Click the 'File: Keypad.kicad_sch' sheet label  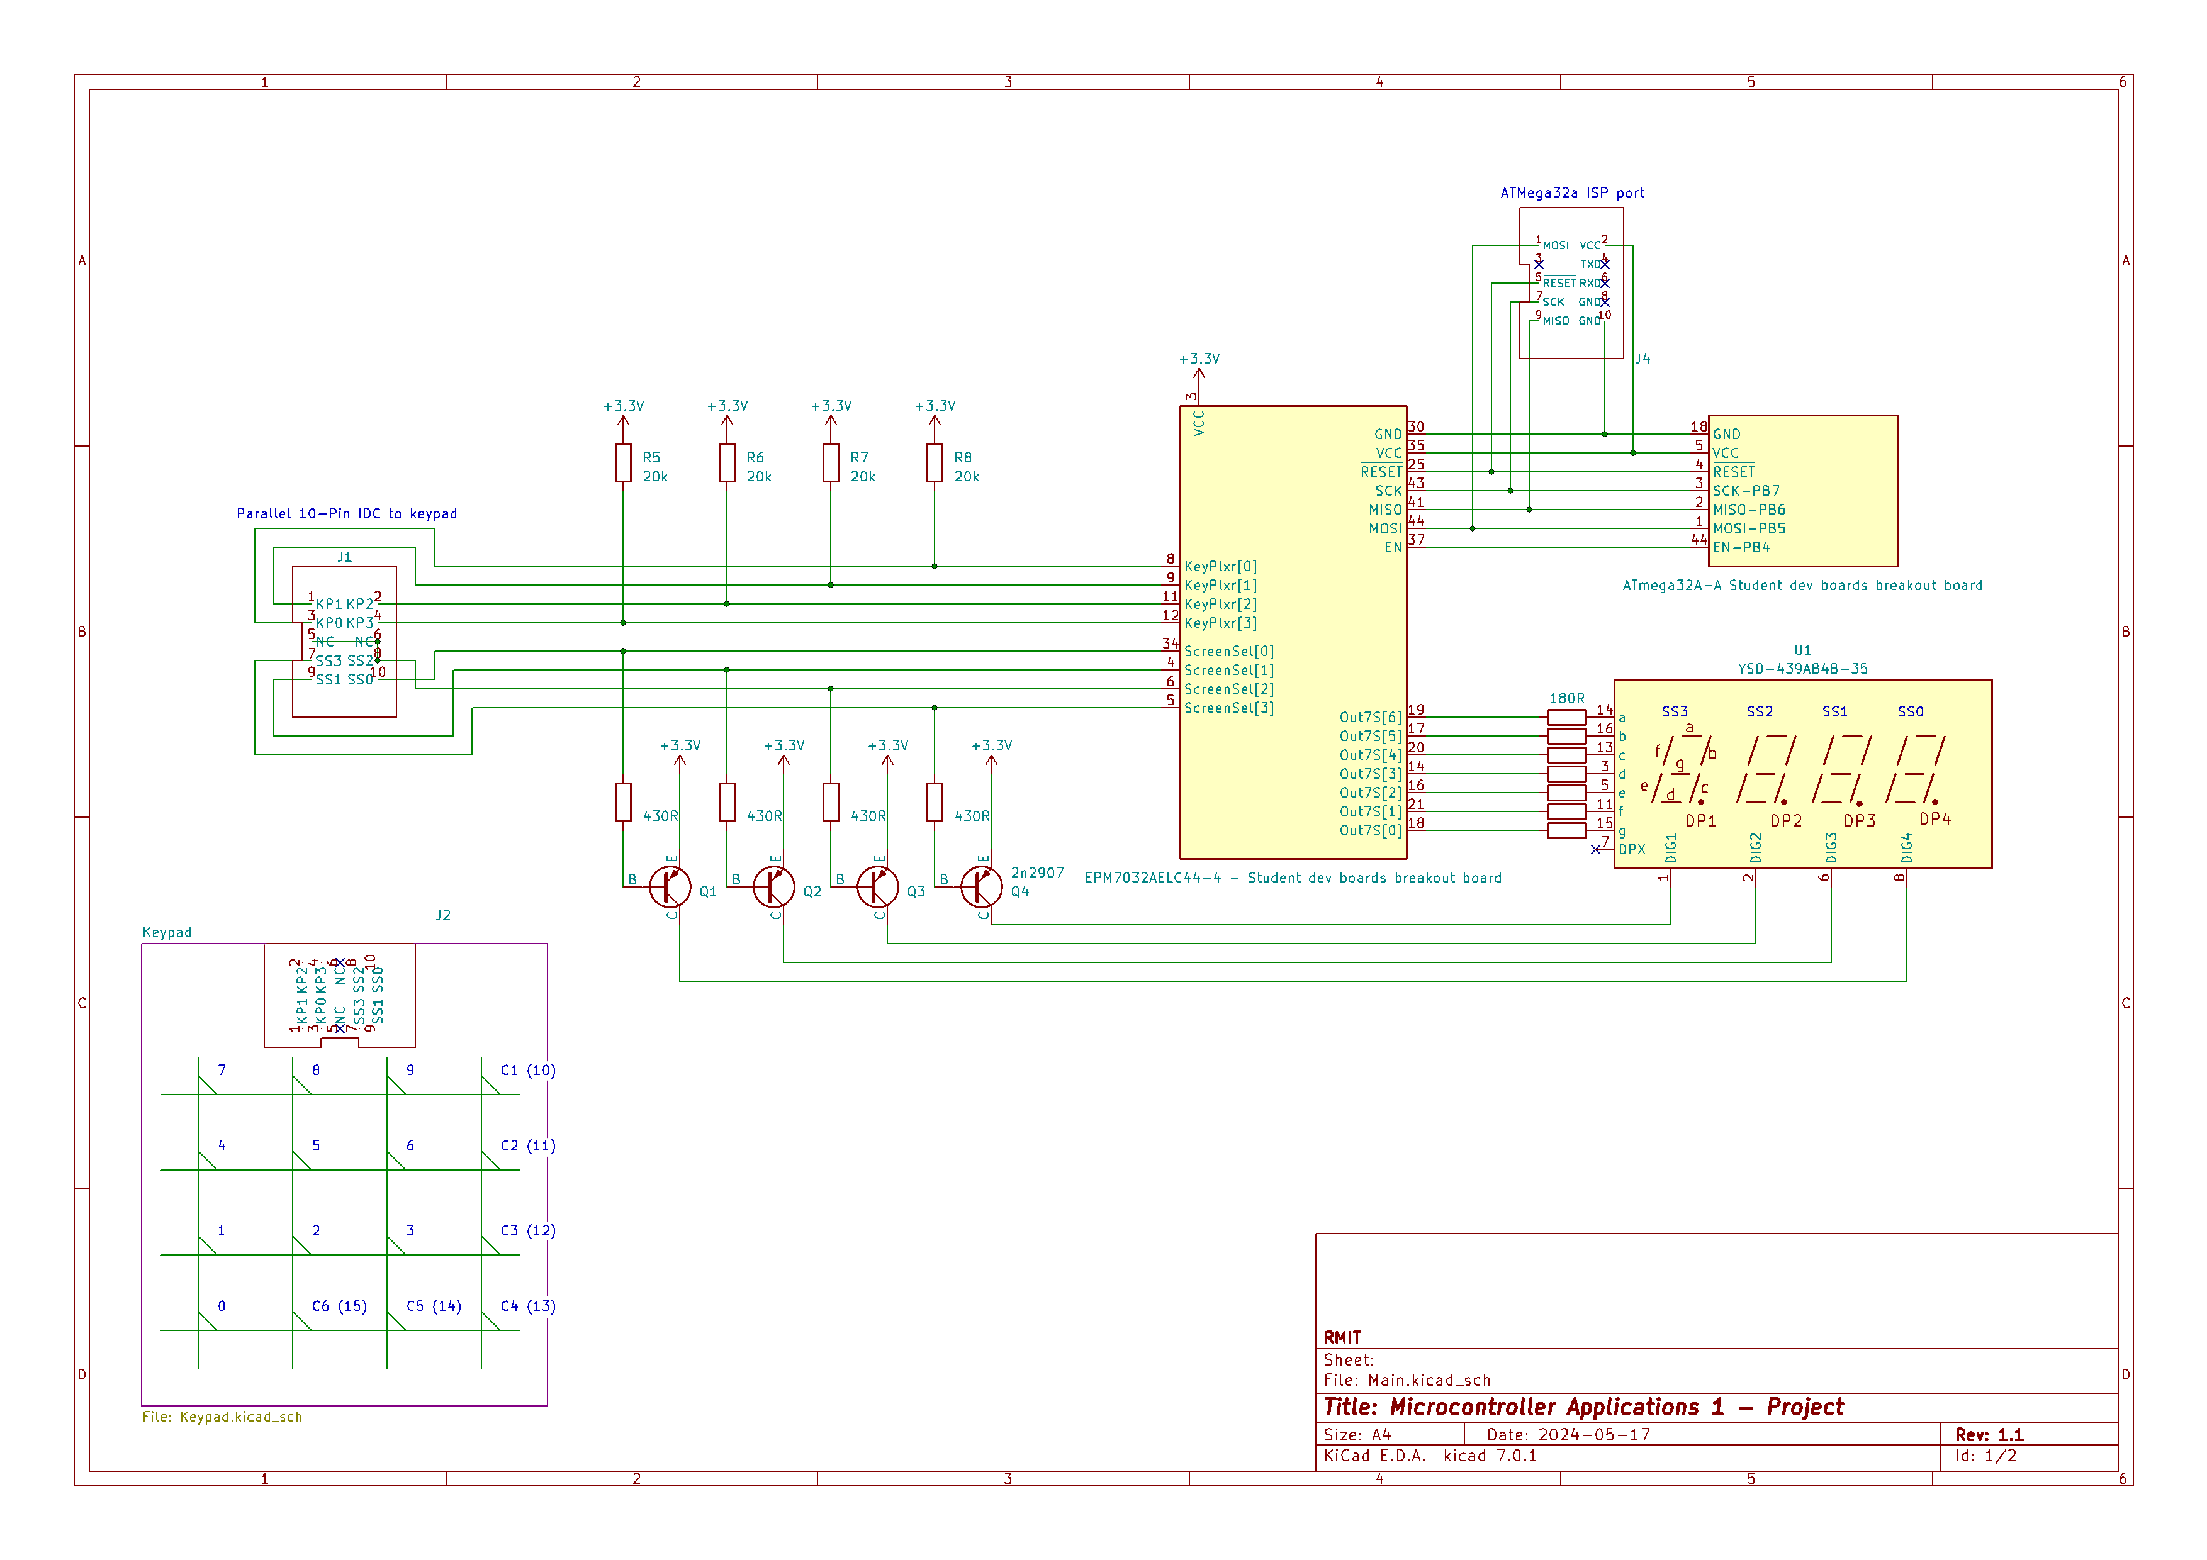(x=222, y=1417)
